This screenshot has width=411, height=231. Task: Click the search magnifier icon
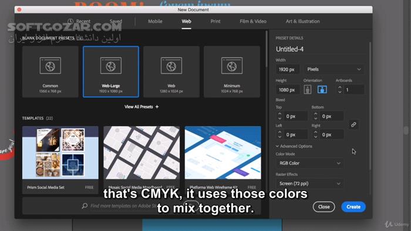[x=85, y=206]
